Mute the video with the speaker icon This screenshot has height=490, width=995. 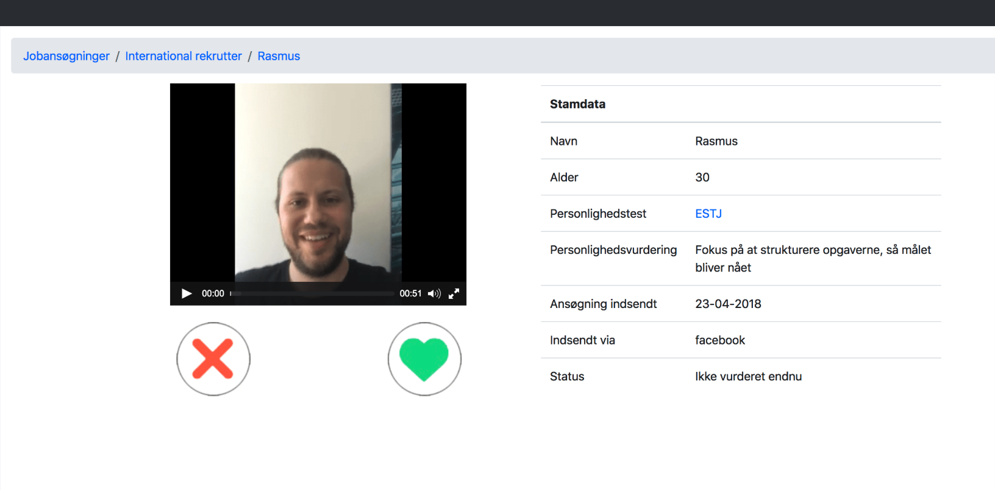[x=434, y=293]
